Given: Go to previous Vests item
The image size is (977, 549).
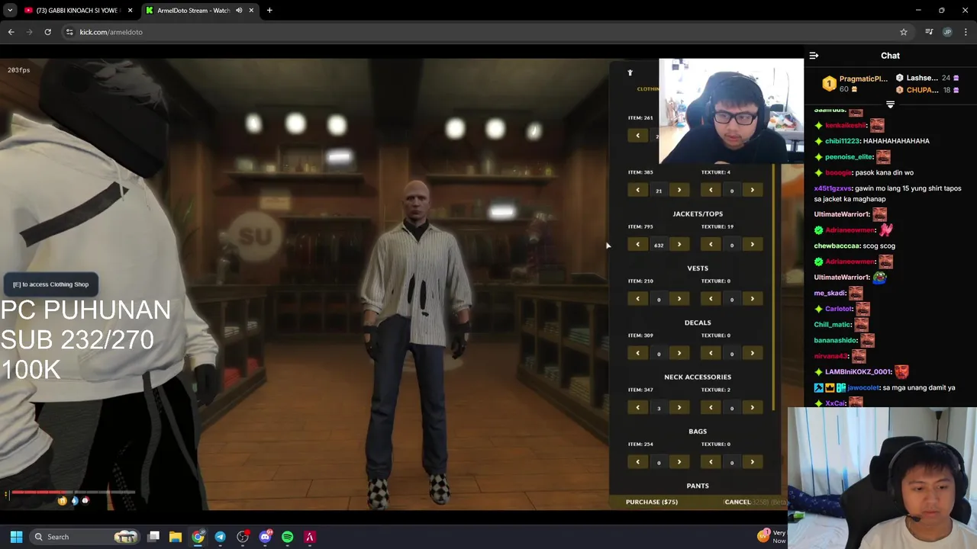Looking at the screenshot, I should point(638,299).
